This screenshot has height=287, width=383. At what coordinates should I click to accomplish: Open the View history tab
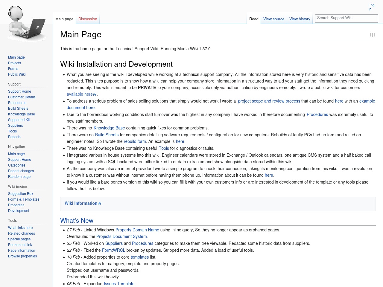[300, 19]
